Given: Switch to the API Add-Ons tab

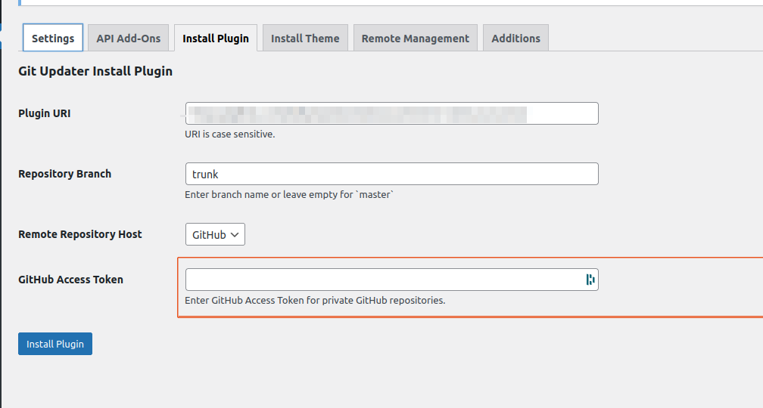Looking at the screenshot, I should click(129, 39).
